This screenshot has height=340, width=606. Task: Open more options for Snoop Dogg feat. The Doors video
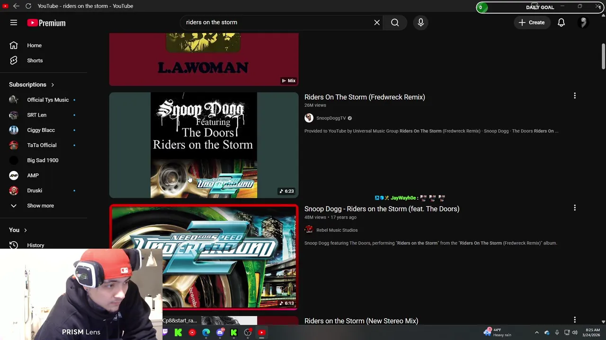[x=575, y=208]
